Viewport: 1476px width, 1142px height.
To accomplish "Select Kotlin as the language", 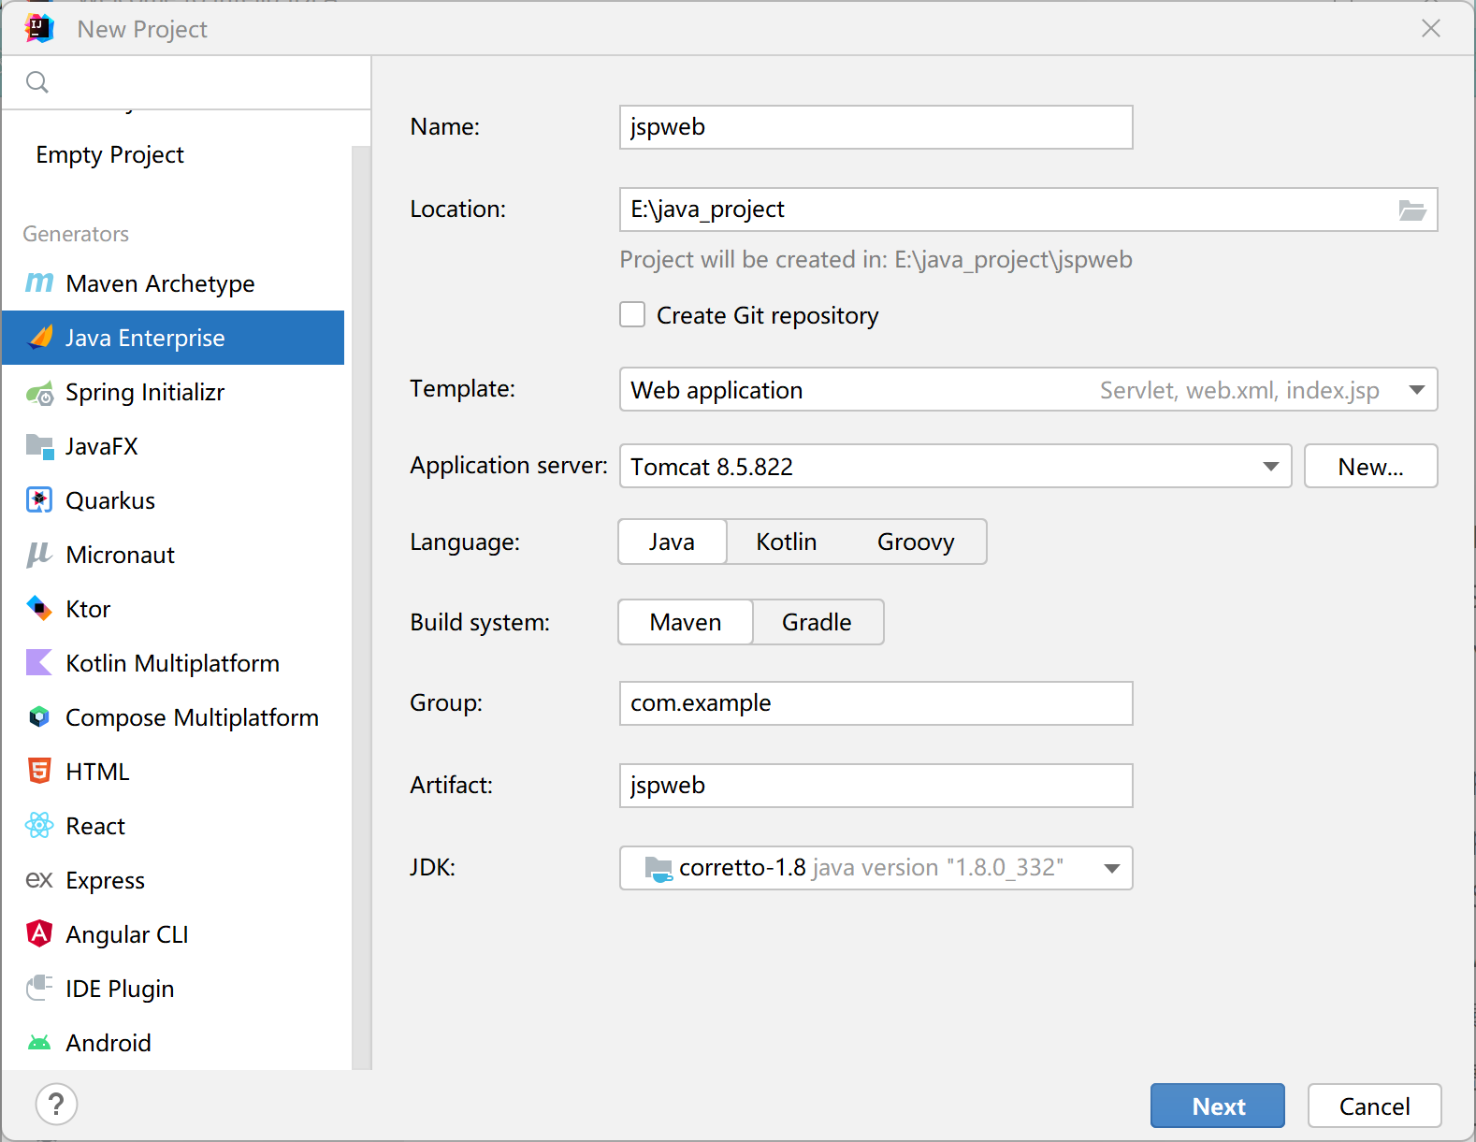I will pyautogui.click(x=786, y=542).
